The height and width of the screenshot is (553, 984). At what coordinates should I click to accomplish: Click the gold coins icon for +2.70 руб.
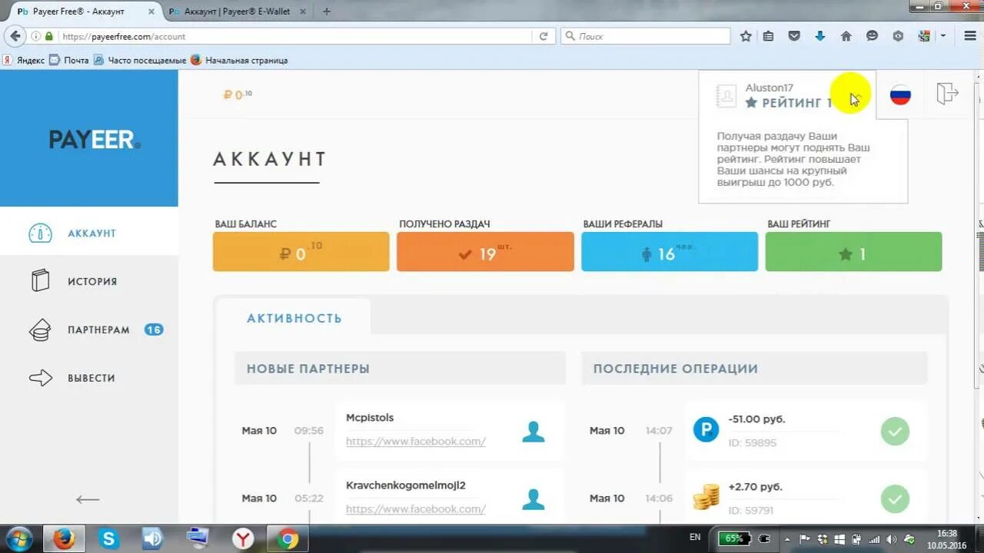pos(706,497)
